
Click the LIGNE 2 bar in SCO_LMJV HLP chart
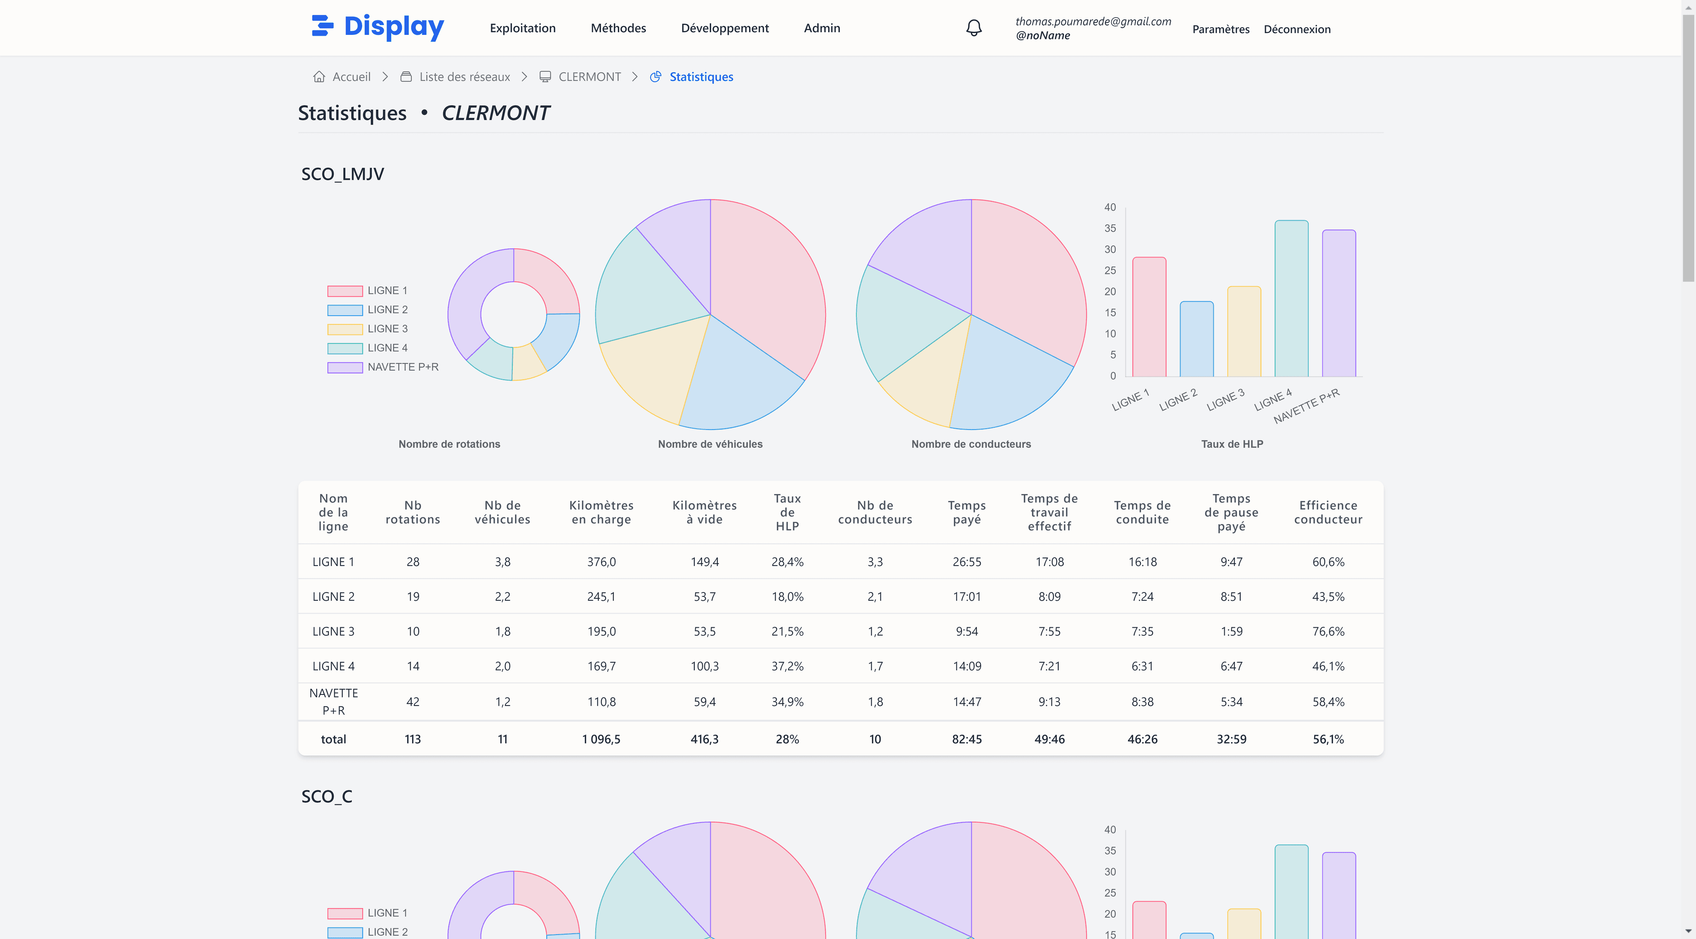point(1196,339)
